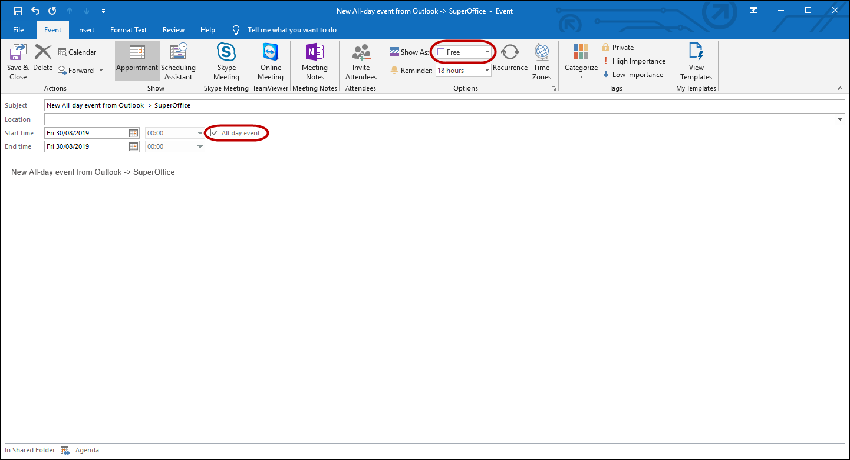The height and width of the screenshot is (460, 850).
Task: Open View Templates
Action: [696, 62]
